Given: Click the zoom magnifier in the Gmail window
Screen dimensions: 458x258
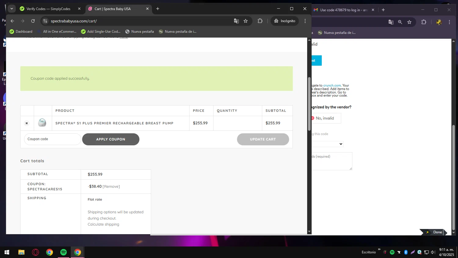Looking at the screenshot, I should pyautogui.click(x=400, y=22).
